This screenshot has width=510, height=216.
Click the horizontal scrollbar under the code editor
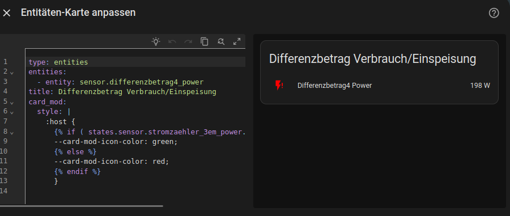click(81, 206)
